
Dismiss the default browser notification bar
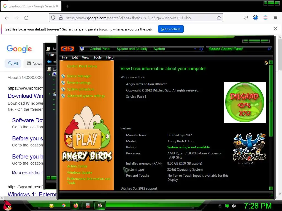point(275,29)
